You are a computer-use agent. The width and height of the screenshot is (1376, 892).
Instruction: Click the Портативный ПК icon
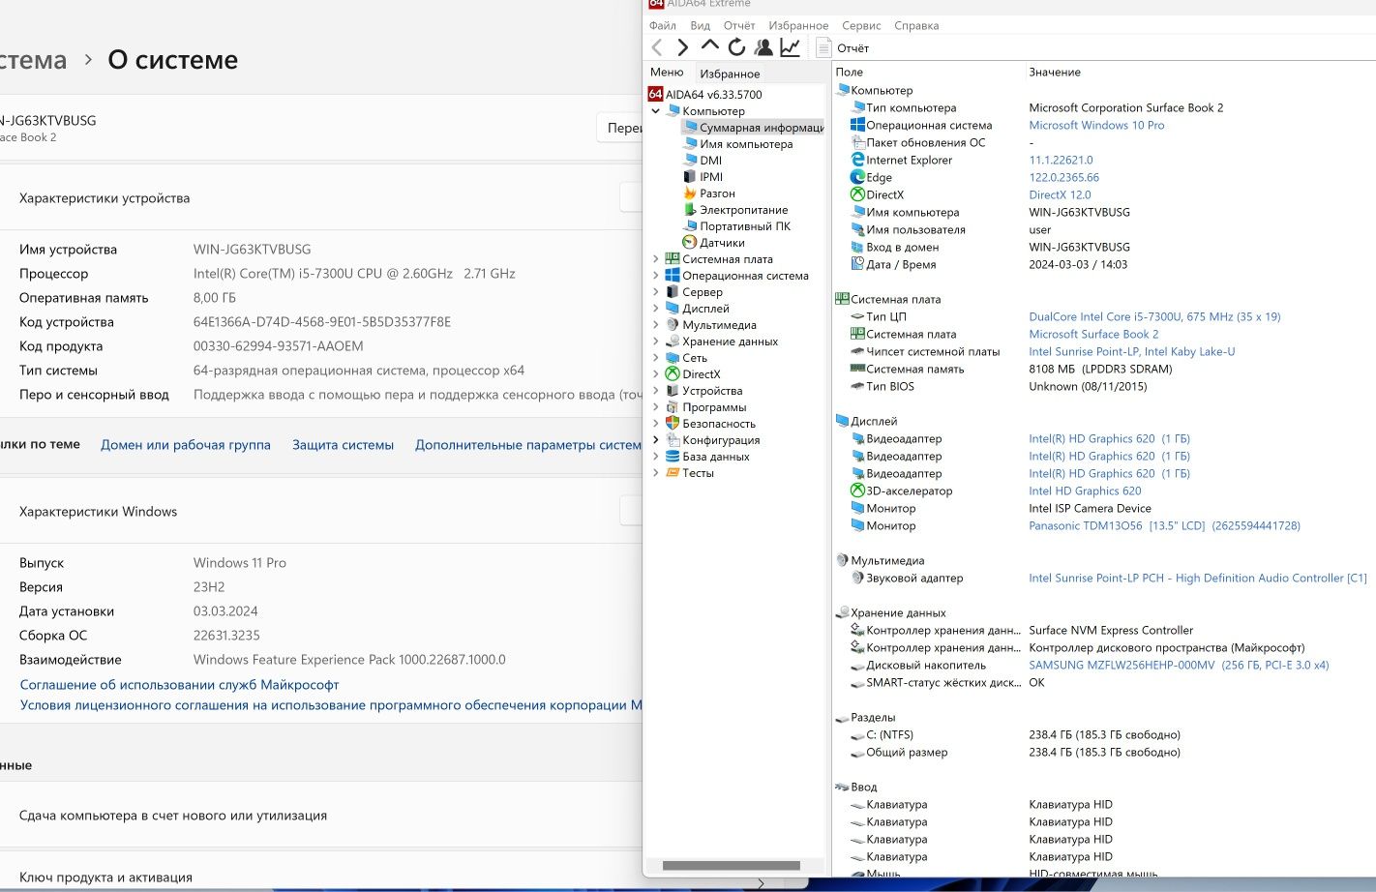(690, 226)
